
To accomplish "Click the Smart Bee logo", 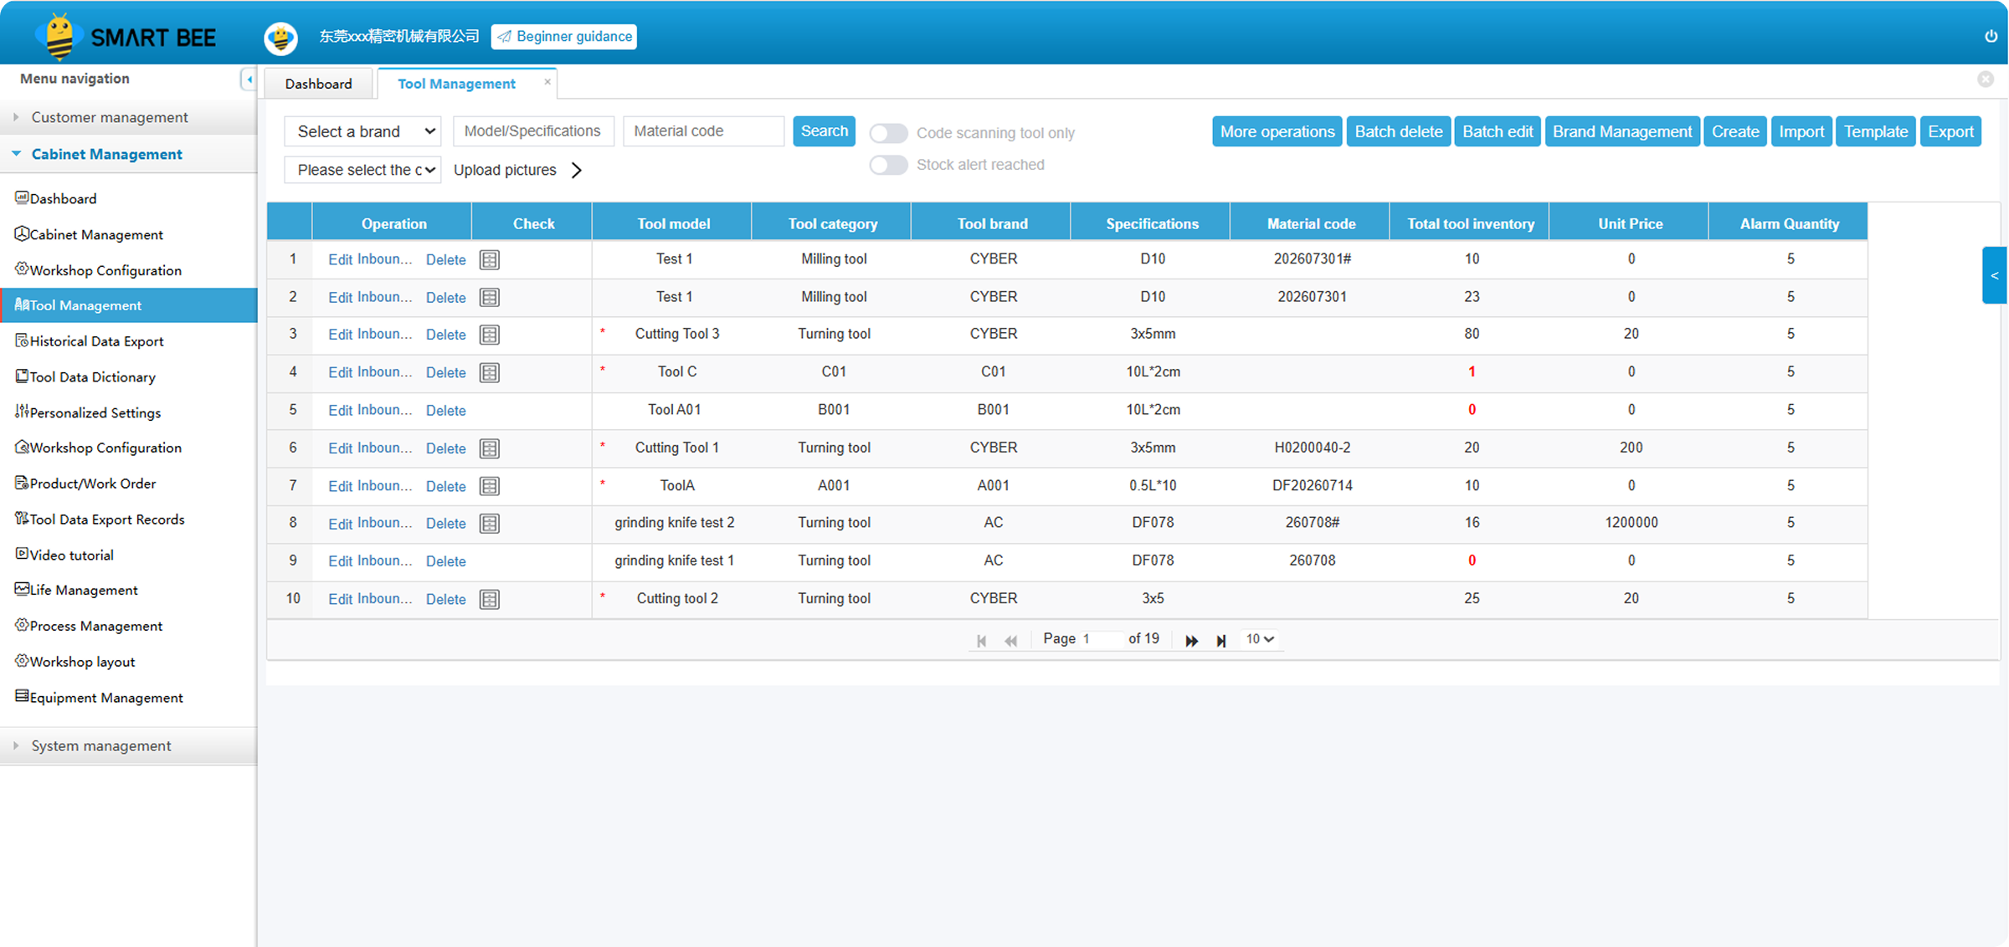I will (126, 37).
